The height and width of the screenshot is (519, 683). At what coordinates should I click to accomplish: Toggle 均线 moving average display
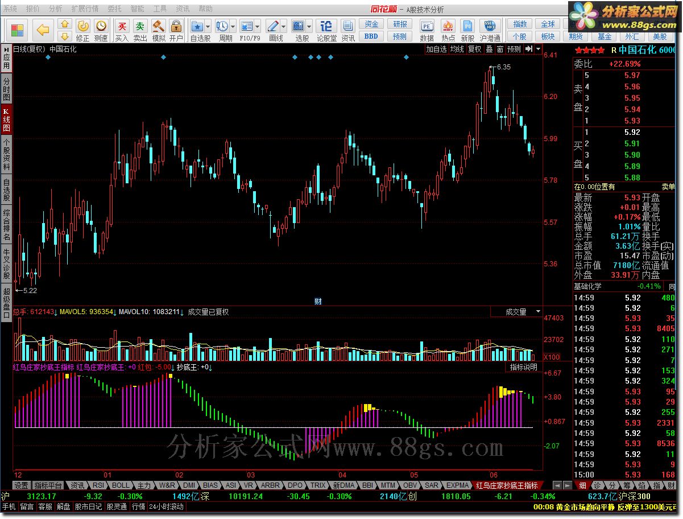tap(457, 49)
